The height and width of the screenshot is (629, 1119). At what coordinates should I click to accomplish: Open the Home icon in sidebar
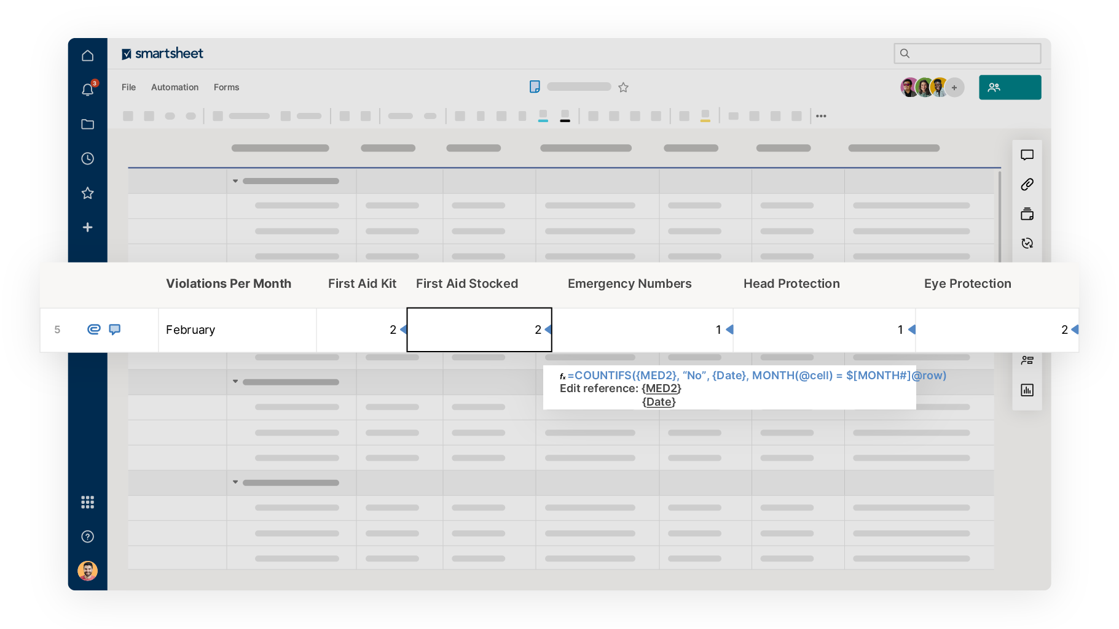tap(87, 56)
